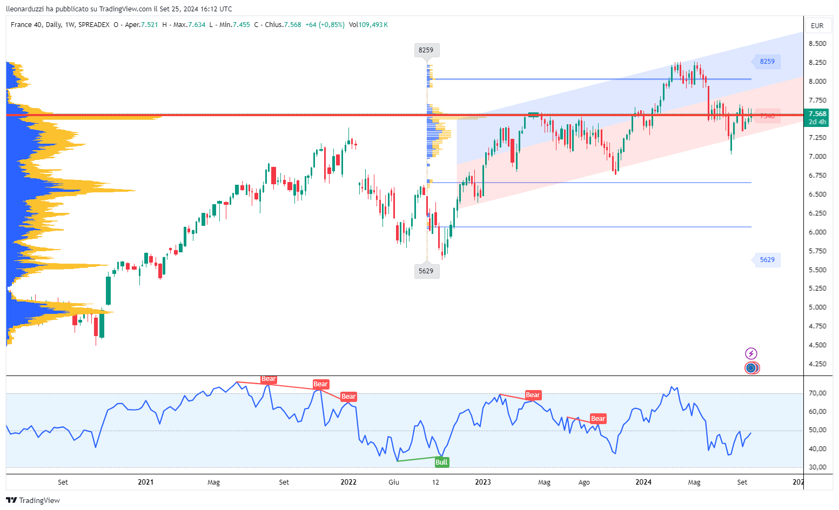The width and height of the screenshot is (839, 510).
Task: Click the 2d 4h countdown label
Action: 817,122
